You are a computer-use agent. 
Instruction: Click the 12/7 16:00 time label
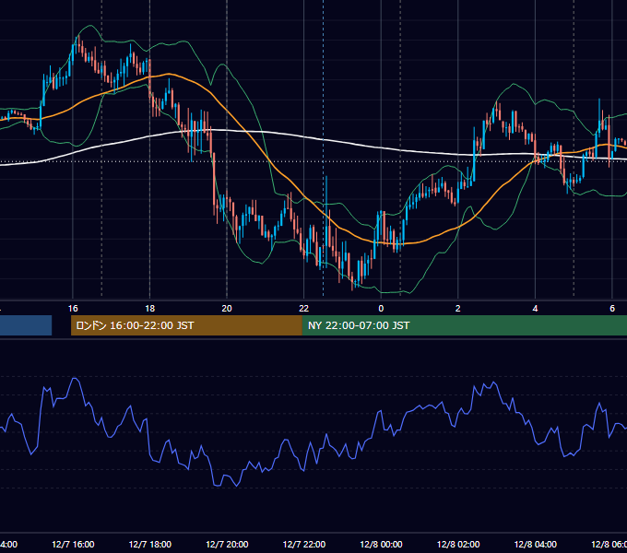[73, 544]
